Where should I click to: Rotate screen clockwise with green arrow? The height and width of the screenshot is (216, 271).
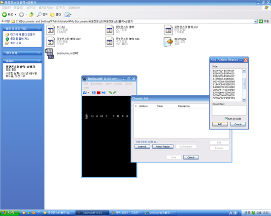(115, 93)
